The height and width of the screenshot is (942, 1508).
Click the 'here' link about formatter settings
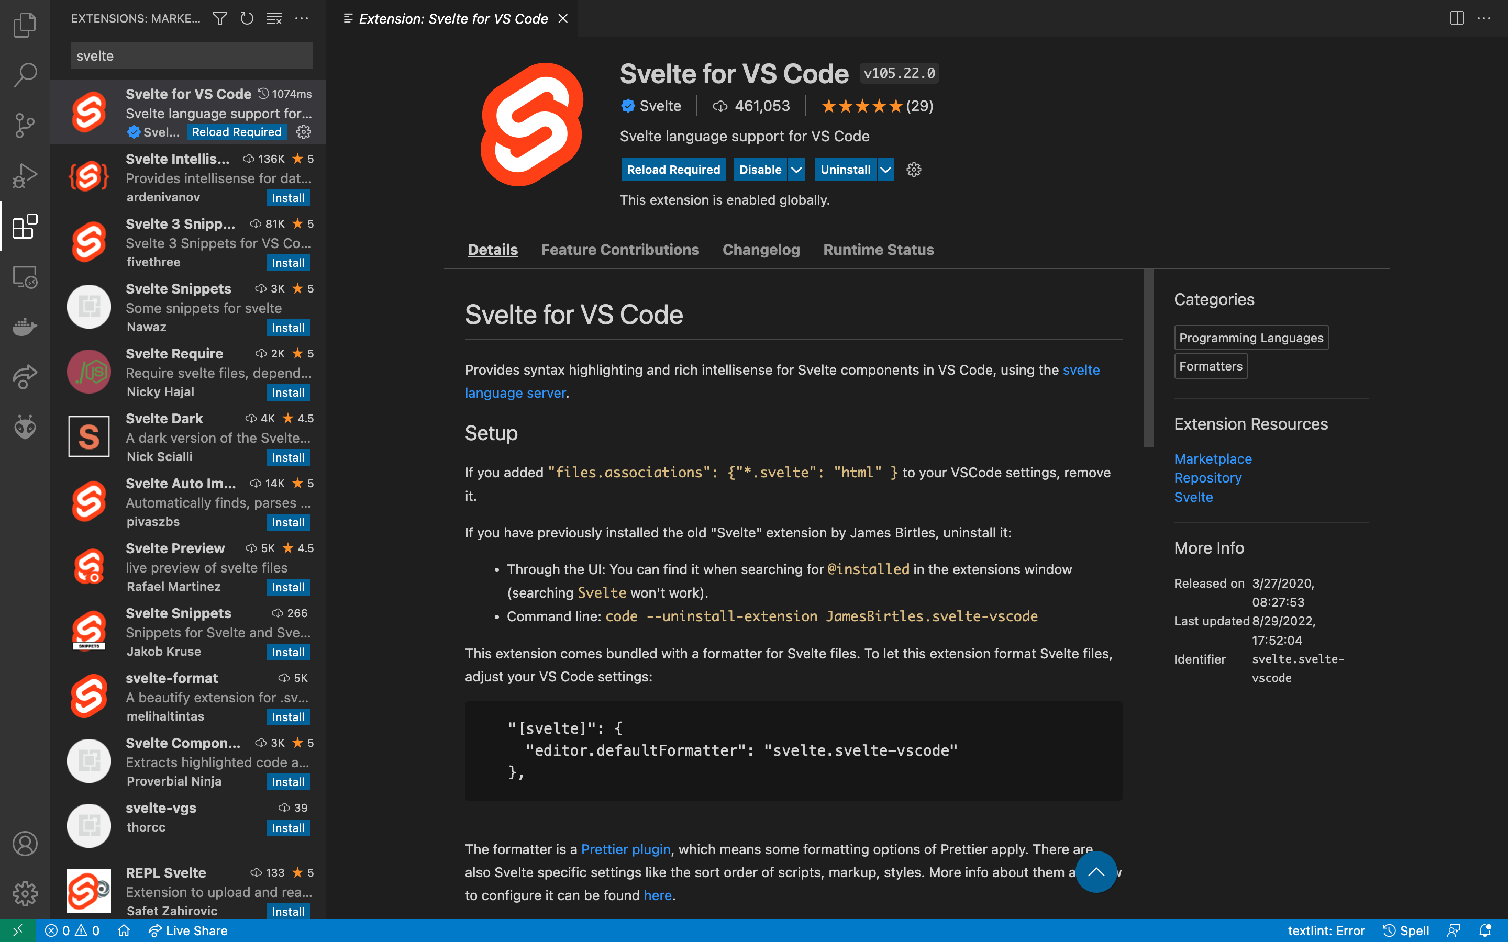coord(658,895)
